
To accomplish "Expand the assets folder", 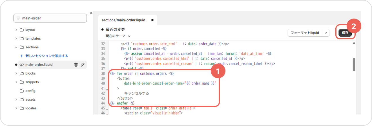I will [16, 100].
